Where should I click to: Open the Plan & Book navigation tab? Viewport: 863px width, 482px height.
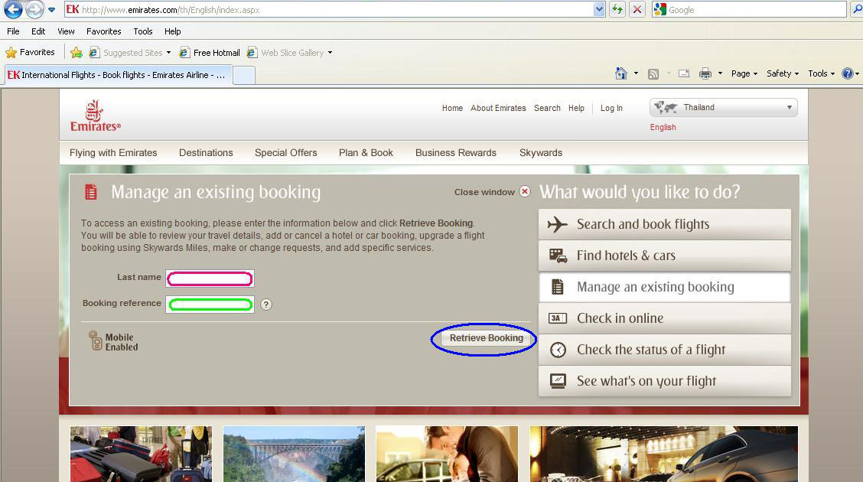tap(366, 153)
